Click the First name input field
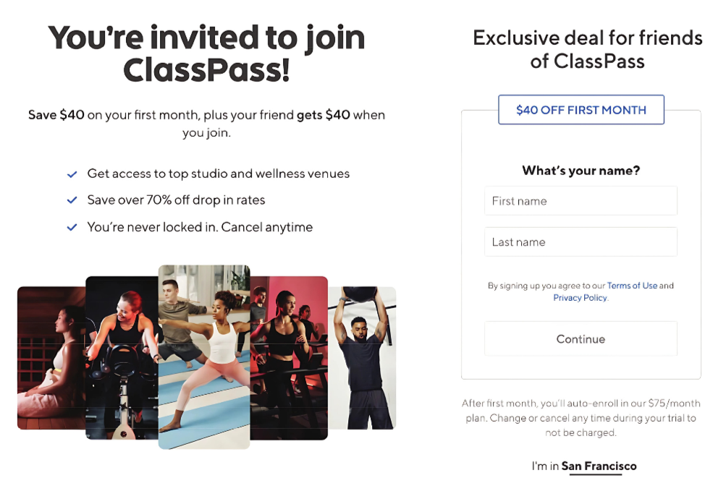The image size is (726, 491). pyautogui.click(x=581, y=201)
